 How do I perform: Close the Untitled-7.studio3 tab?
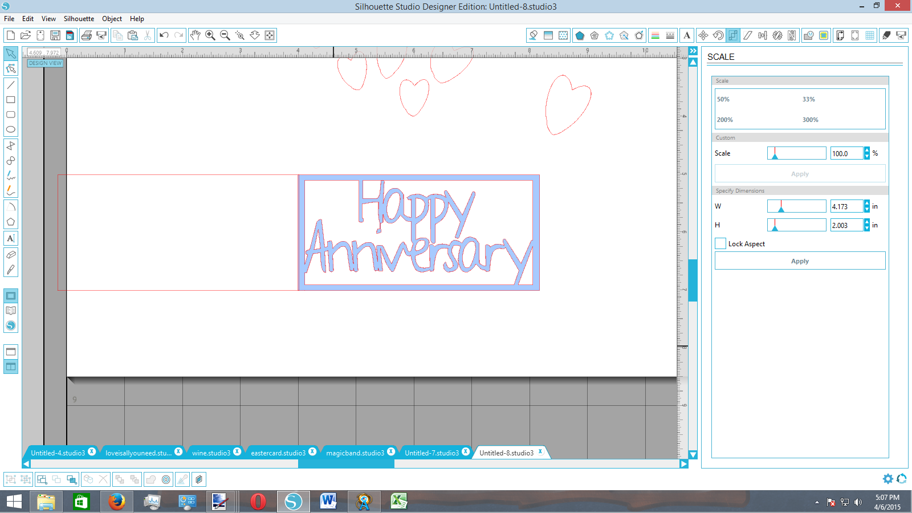pyautogui.click(x=466, y=451)
